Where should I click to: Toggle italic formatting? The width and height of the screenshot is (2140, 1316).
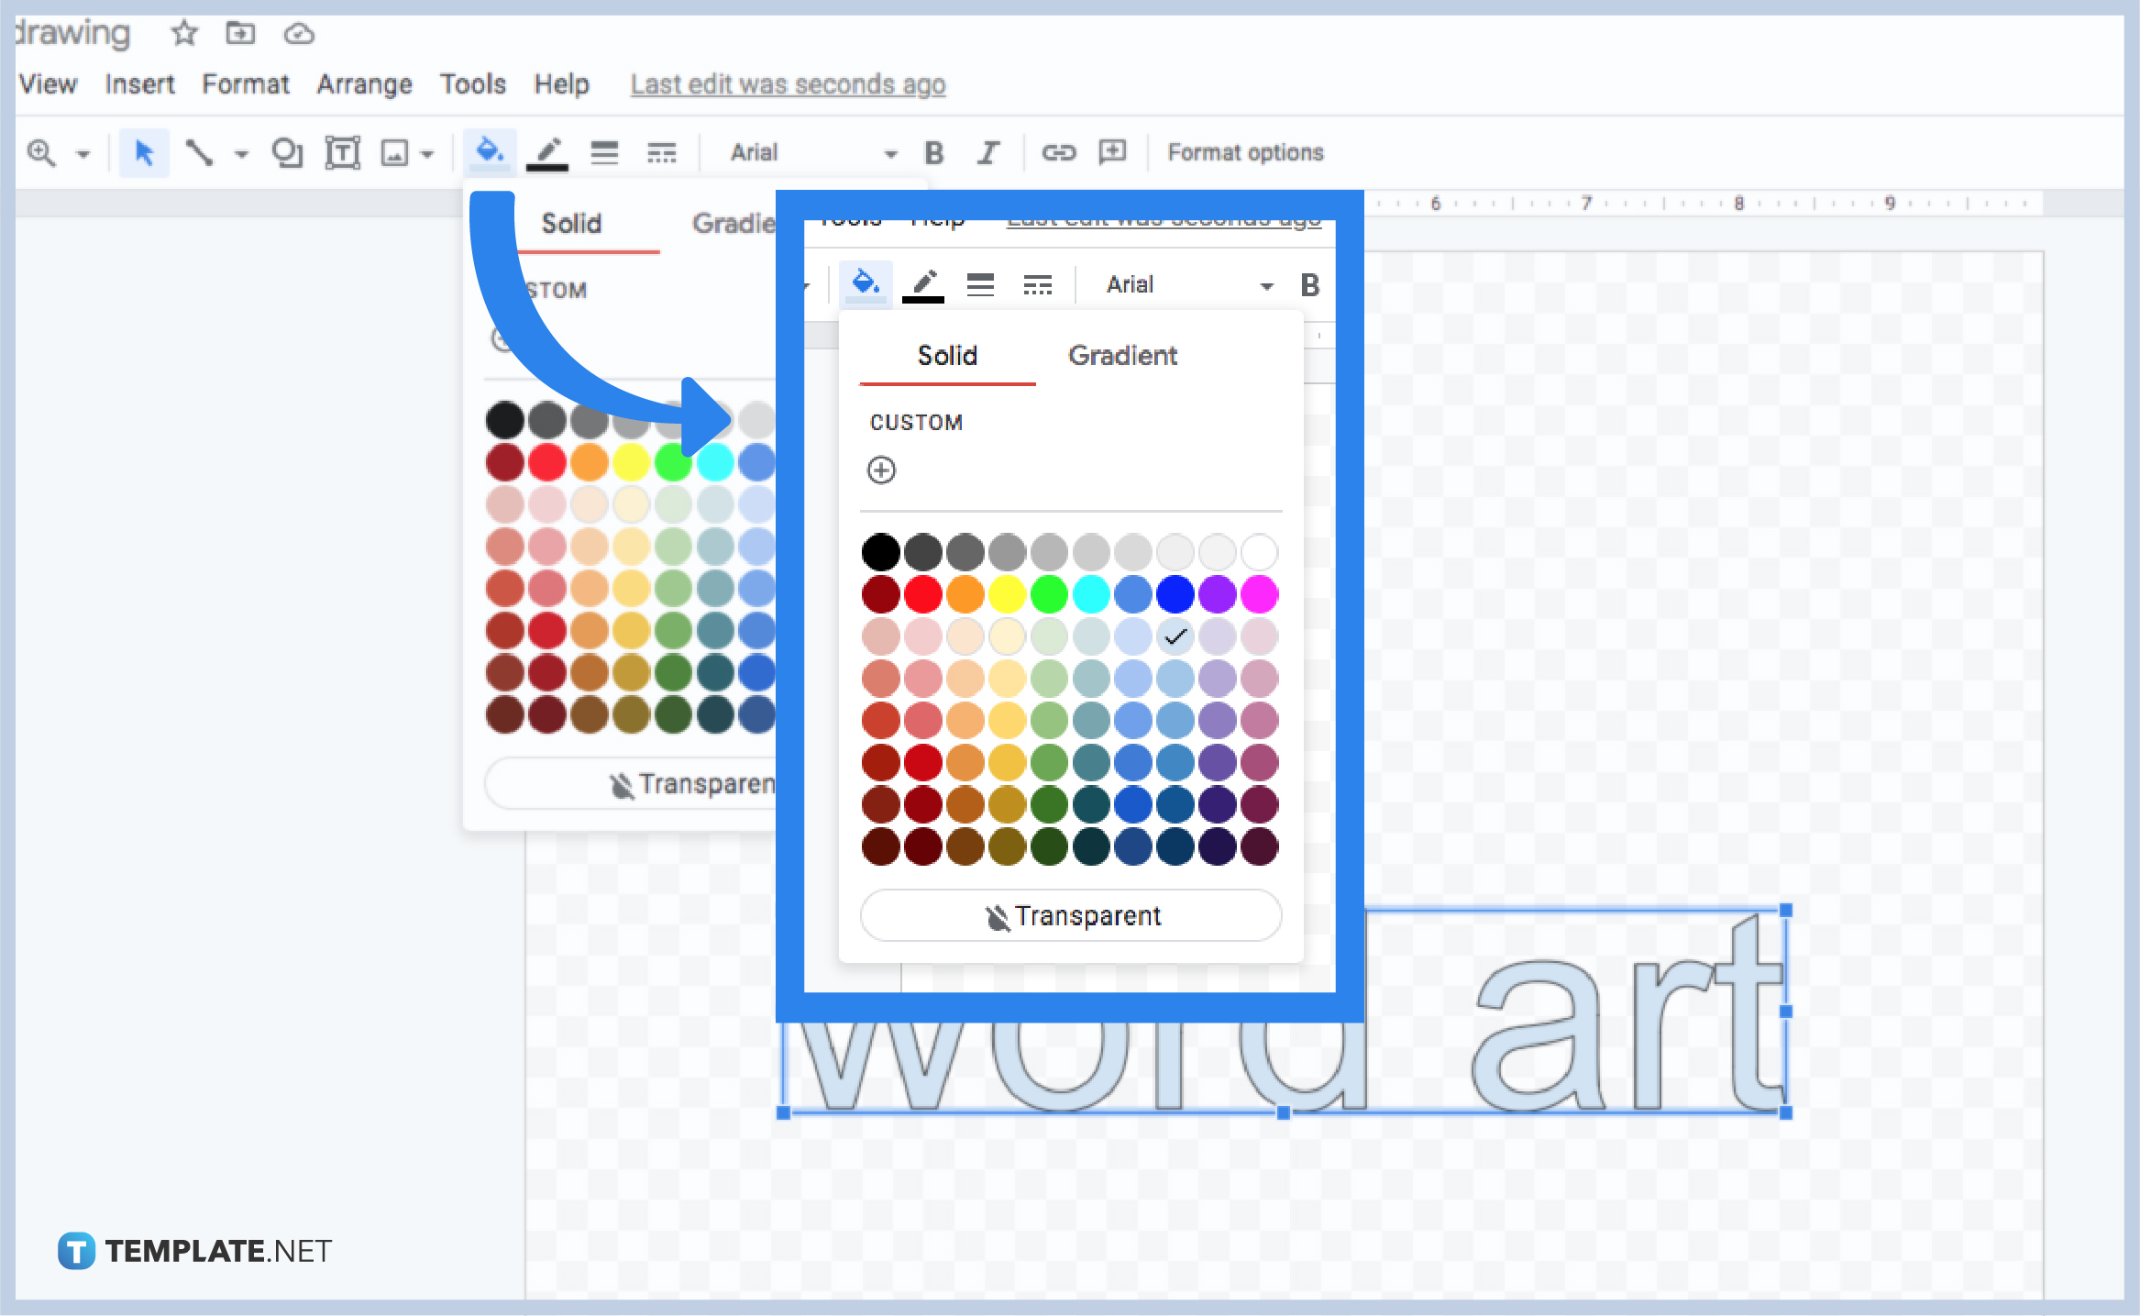[987, 152]
